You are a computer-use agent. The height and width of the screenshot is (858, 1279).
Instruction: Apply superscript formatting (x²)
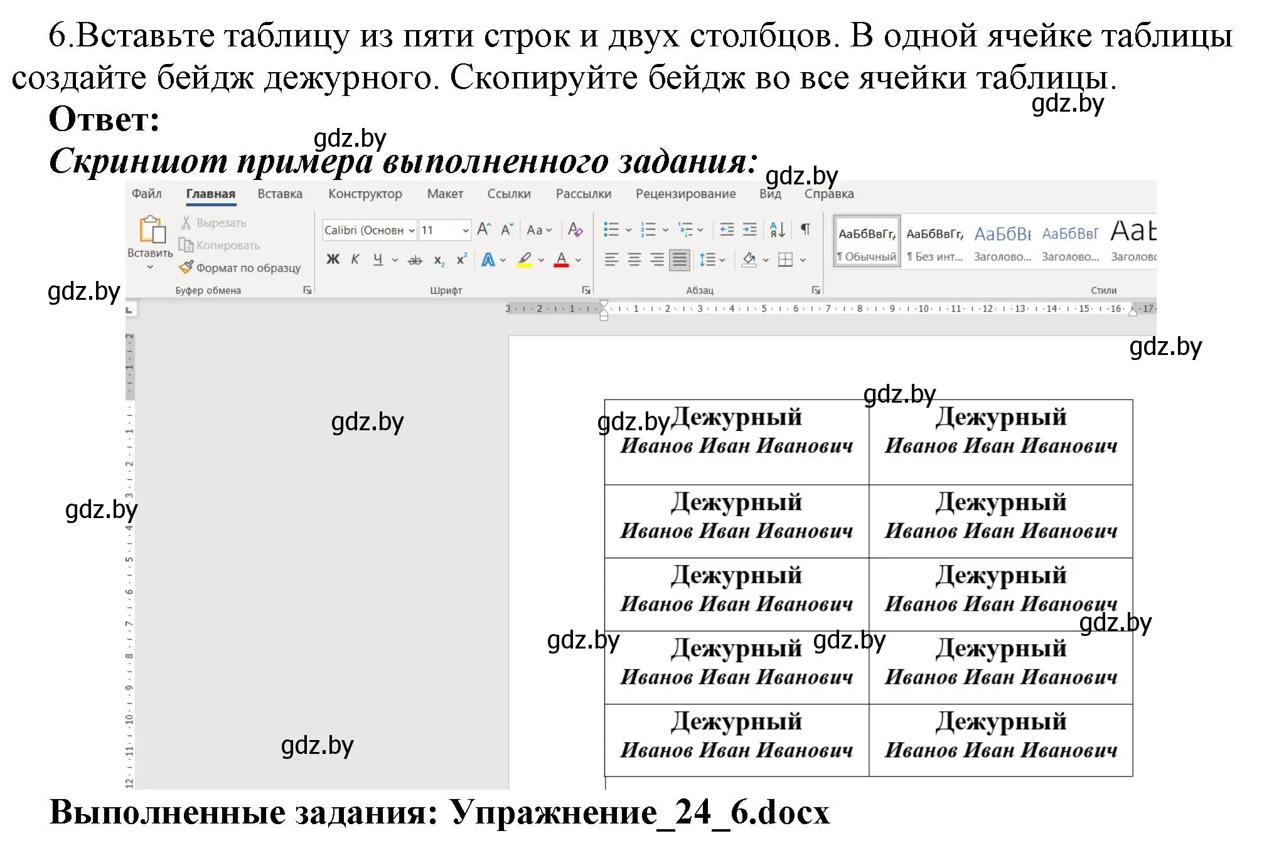coord(462,259)
